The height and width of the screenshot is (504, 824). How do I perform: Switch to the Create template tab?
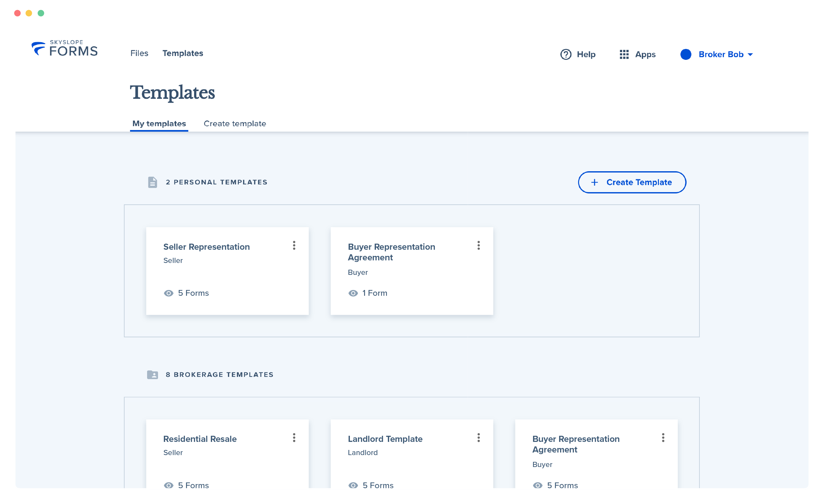235,123
